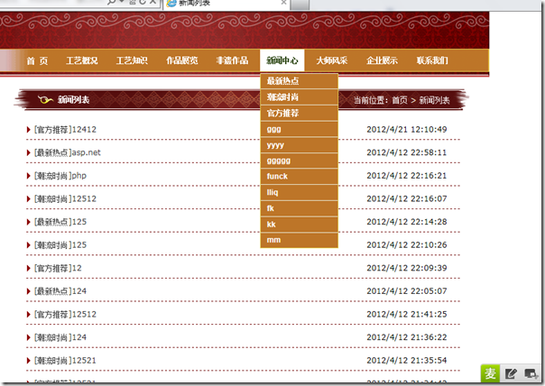This screenshot has width=545, height=386.
Task: Click the green 表 icon in the bottom corner
Action: [490, 373]
